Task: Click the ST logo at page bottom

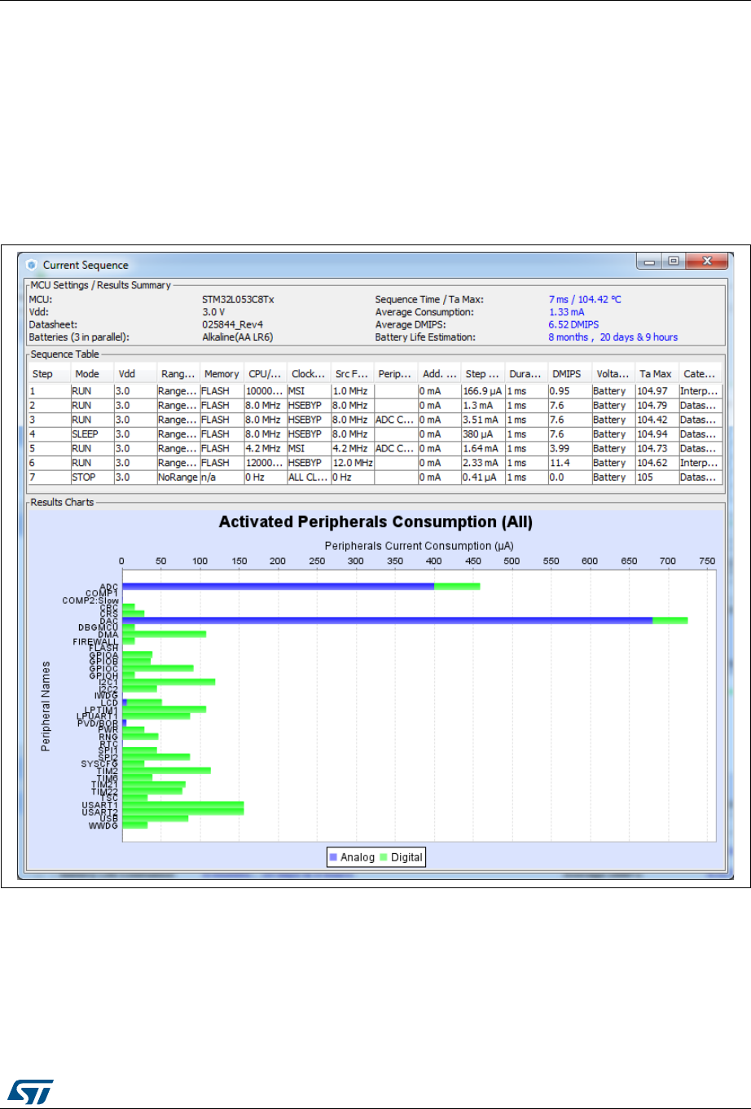Action: click(33, 1092)
